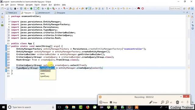Click the Open Type folder icon
This screenshot has width=195, height=110.
pos(70,9)
